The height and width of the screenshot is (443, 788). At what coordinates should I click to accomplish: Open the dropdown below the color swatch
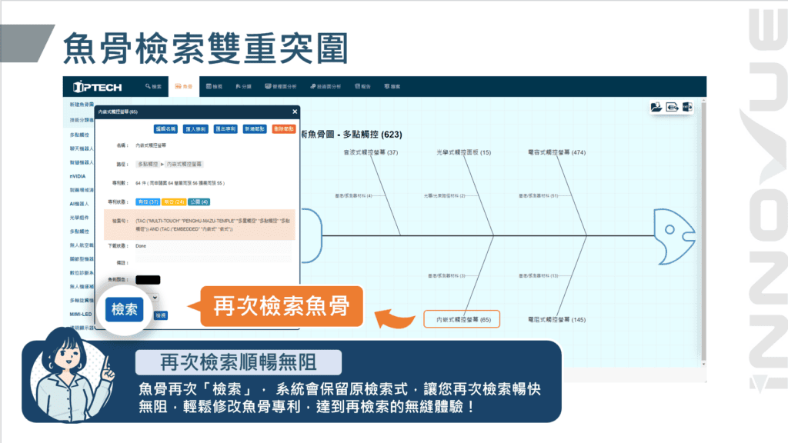pyautogui.click(x=155, y=297)
